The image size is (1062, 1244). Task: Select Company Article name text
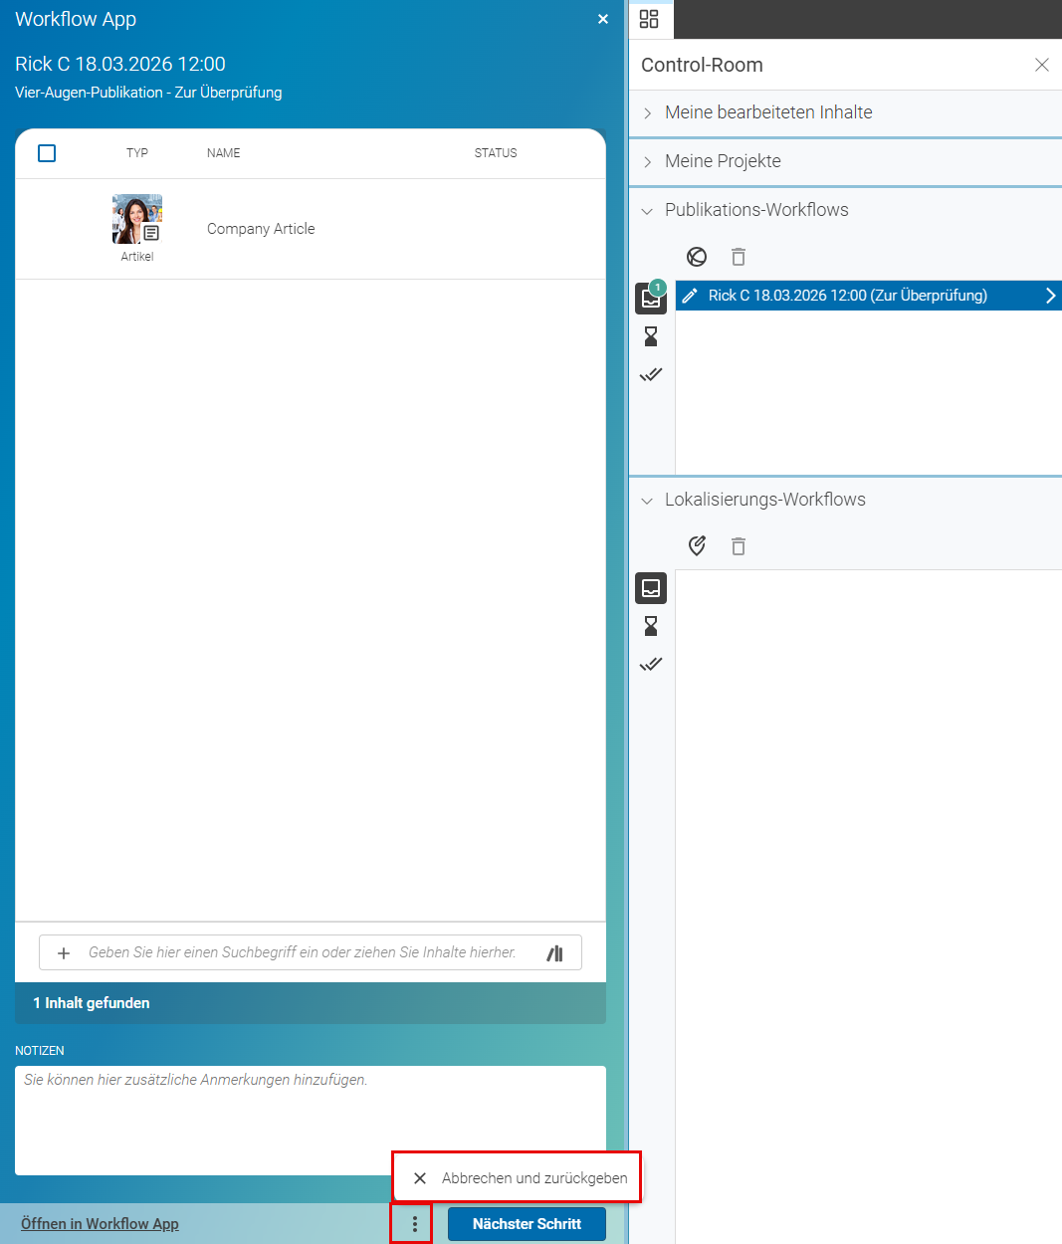coord(261,229)
